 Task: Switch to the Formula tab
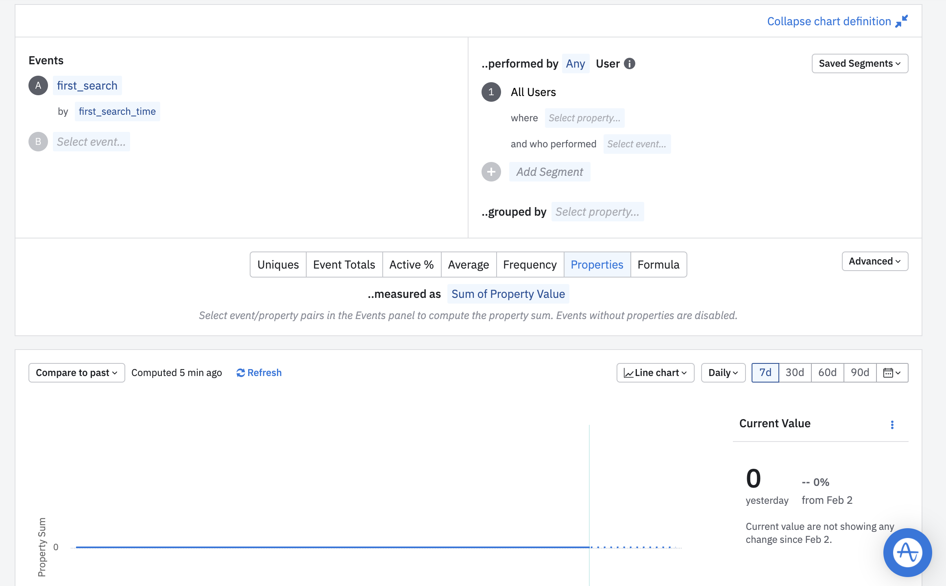pyautogui.click(x=658, y=265)
